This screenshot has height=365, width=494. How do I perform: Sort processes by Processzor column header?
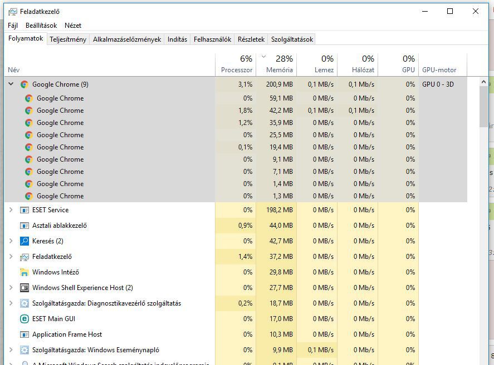click(237, 70)
